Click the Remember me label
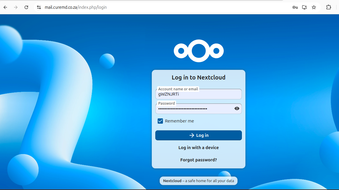The image size is (339, 190). 180,121
